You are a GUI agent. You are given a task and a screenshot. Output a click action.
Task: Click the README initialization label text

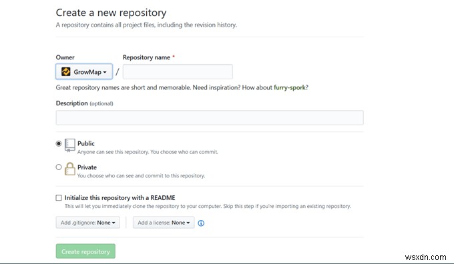120,198
